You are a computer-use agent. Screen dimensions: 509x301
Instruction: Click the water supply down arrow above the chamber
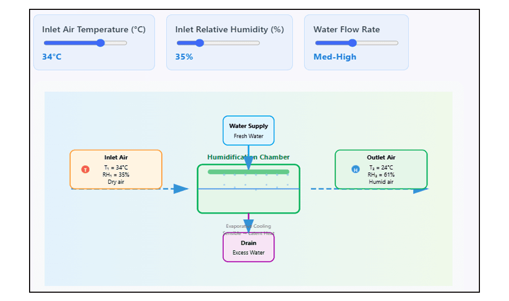pyautogui.click(x=248, y=163)
